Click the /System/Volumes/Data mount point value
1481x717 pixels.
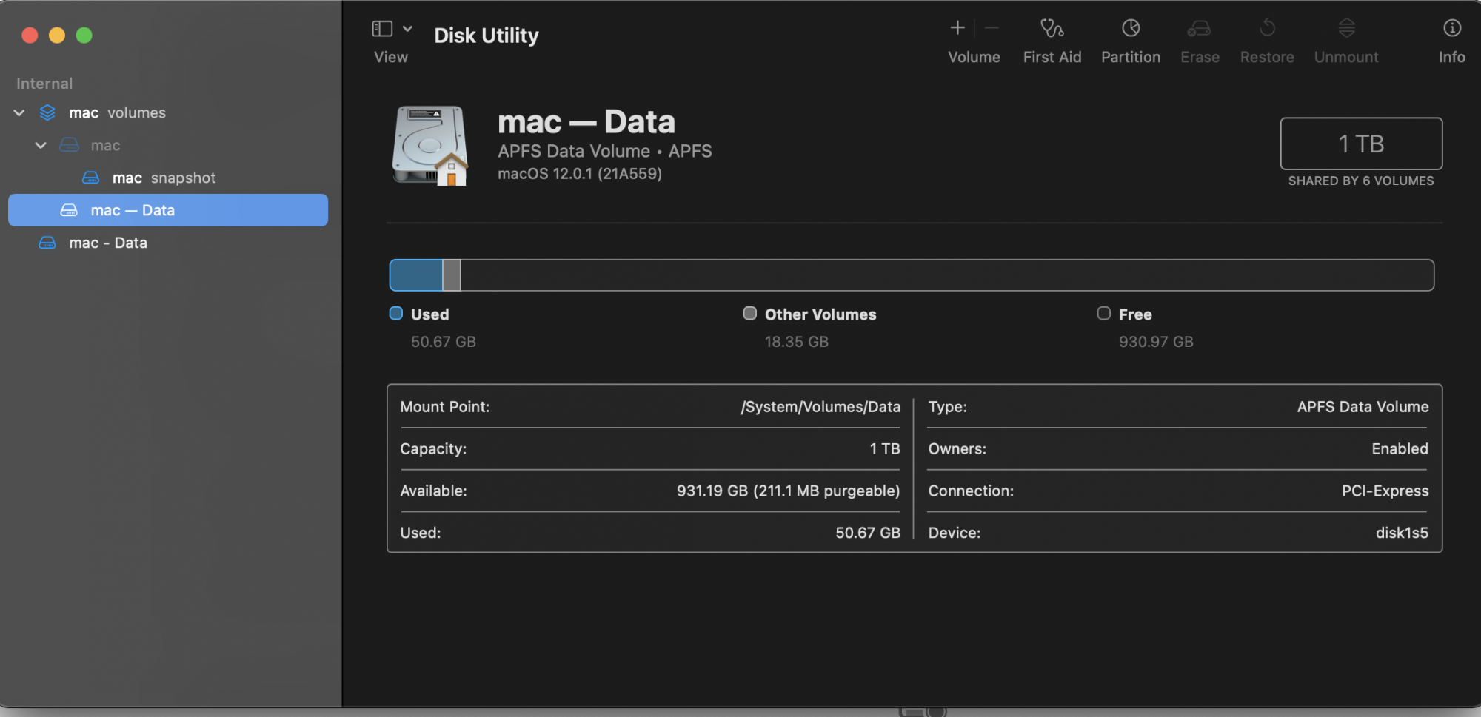[x=820, y=407]
